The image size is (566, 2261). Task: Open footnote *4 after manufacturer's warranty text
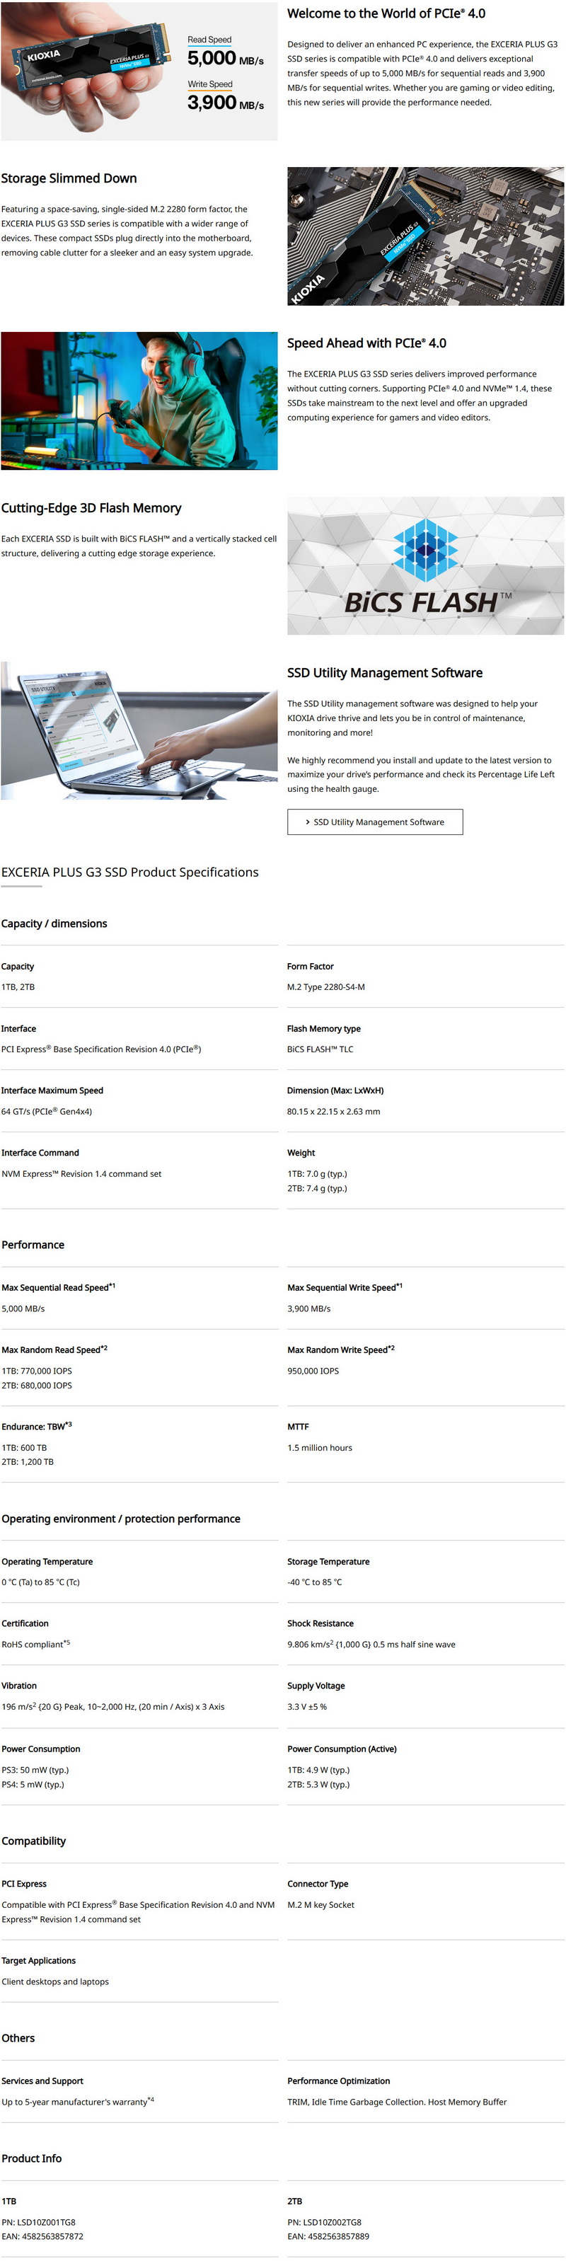tap(151, 2100)
